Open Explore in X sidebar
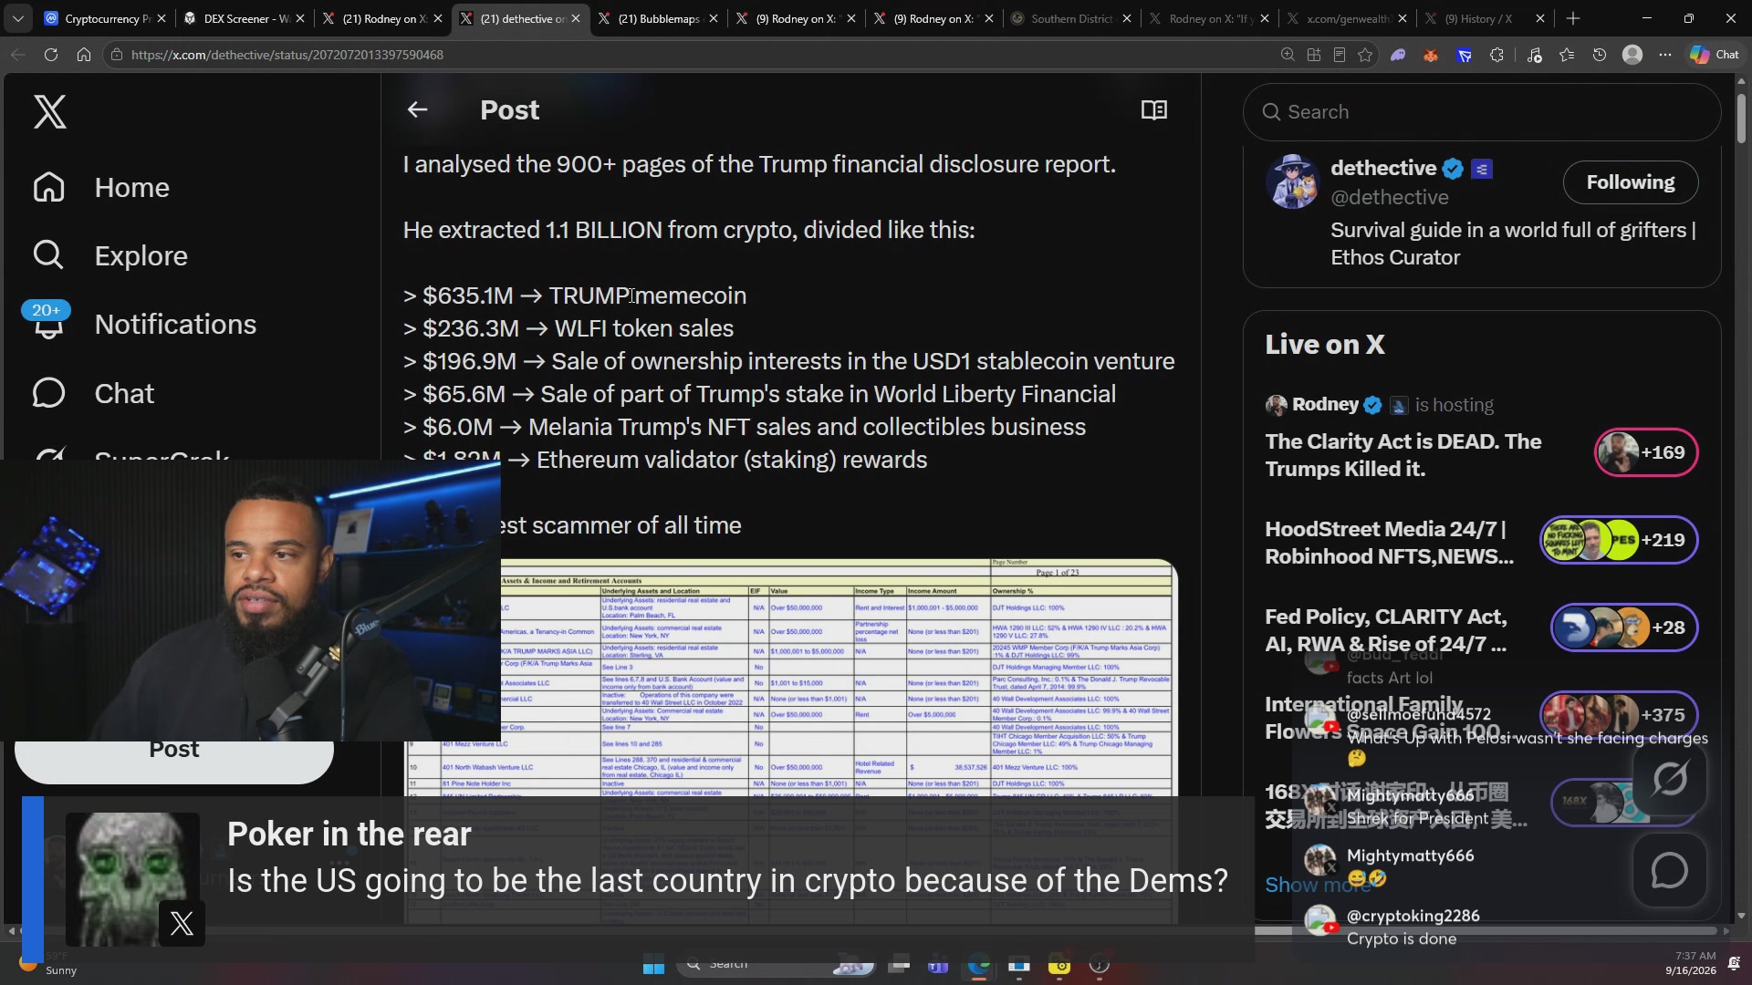The image size is (1752, 985). click(x=110, y=256)
